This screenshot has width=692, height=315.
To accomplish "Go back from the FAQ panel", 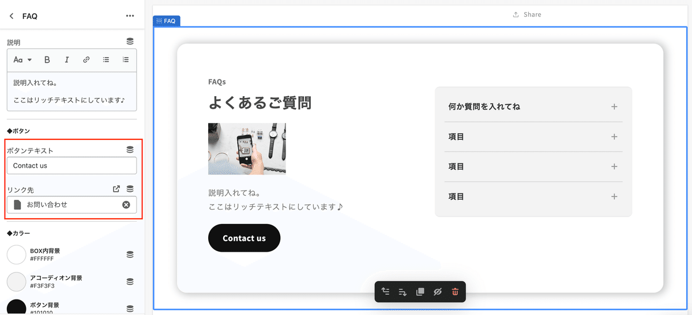I will point(12,16).
